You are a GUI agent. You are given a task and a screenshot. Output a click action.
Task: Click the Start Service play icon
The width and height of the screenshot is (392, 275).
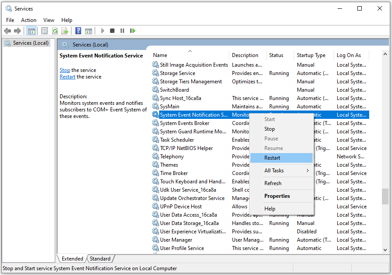pyautogui.click(x=103, y=31)
